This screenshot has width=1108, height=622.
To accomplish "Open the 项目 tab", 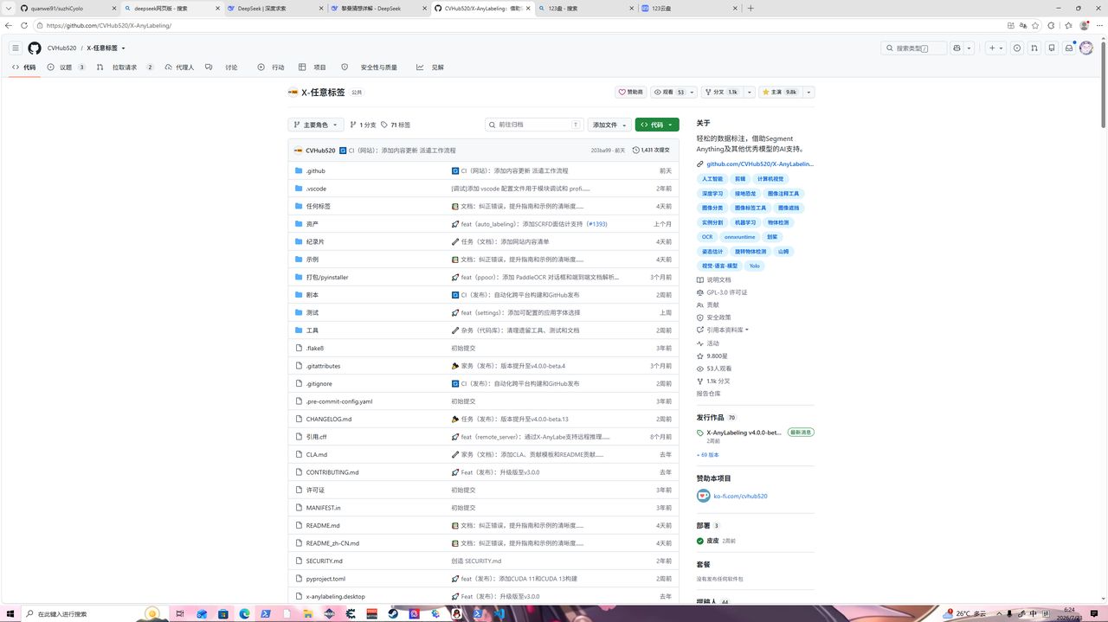I will (x=312, y=67).
